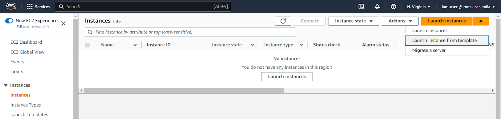
Task: Toggle the New EC2 Experience switch
Action: pos(9,21)
